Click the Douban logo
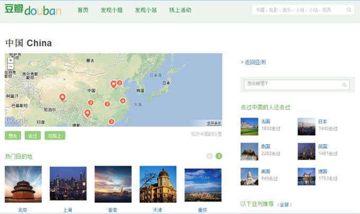The width and height of the screenshot is (360, 214). (x=33, y=10)
